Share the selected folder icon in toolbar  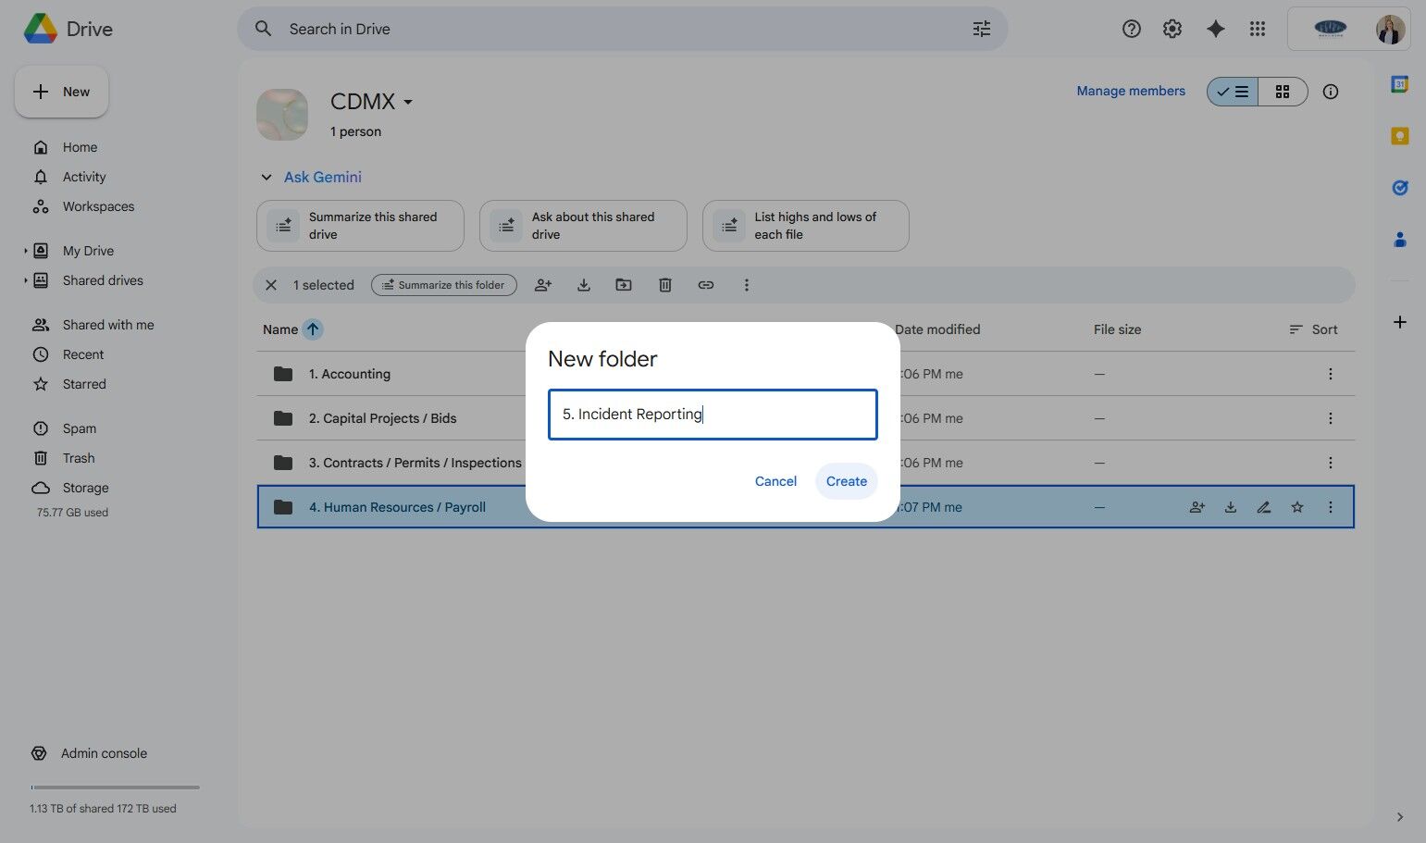543,285
